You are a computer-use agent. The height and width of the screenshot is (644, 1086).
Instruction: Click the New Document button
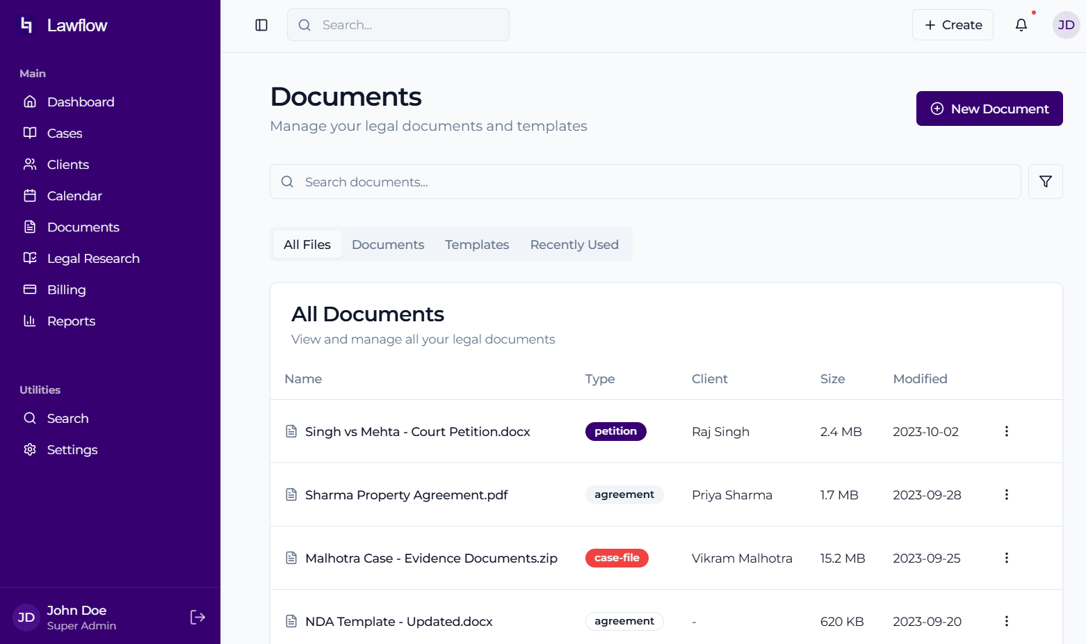[x=989, y=108]
